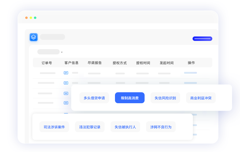
Task: Expand the dropdown arrow above the table
Action: tap(62, 52)
